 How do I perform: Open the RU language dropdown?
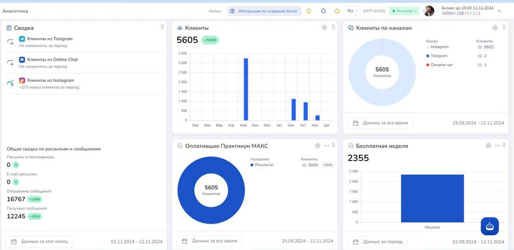(x=353, y=11)
